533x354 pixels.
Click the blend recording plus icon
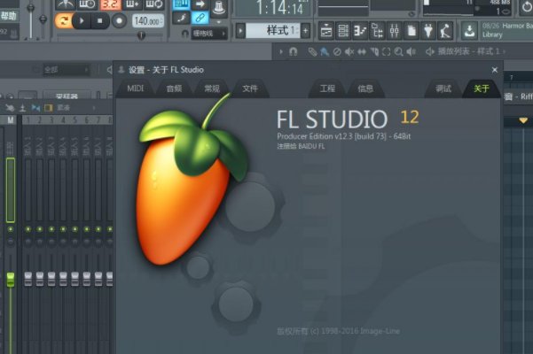click(x=132, y=4)
